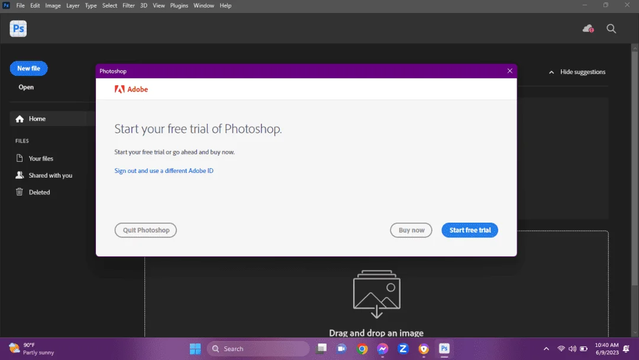Click the Quit Photoshop button
The image size is (639, 360).
(x=146, y=230)
